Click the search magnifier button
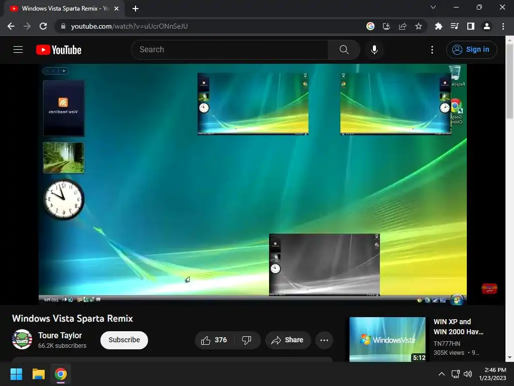Screen dimensions: 514x386 coord(344,50)
